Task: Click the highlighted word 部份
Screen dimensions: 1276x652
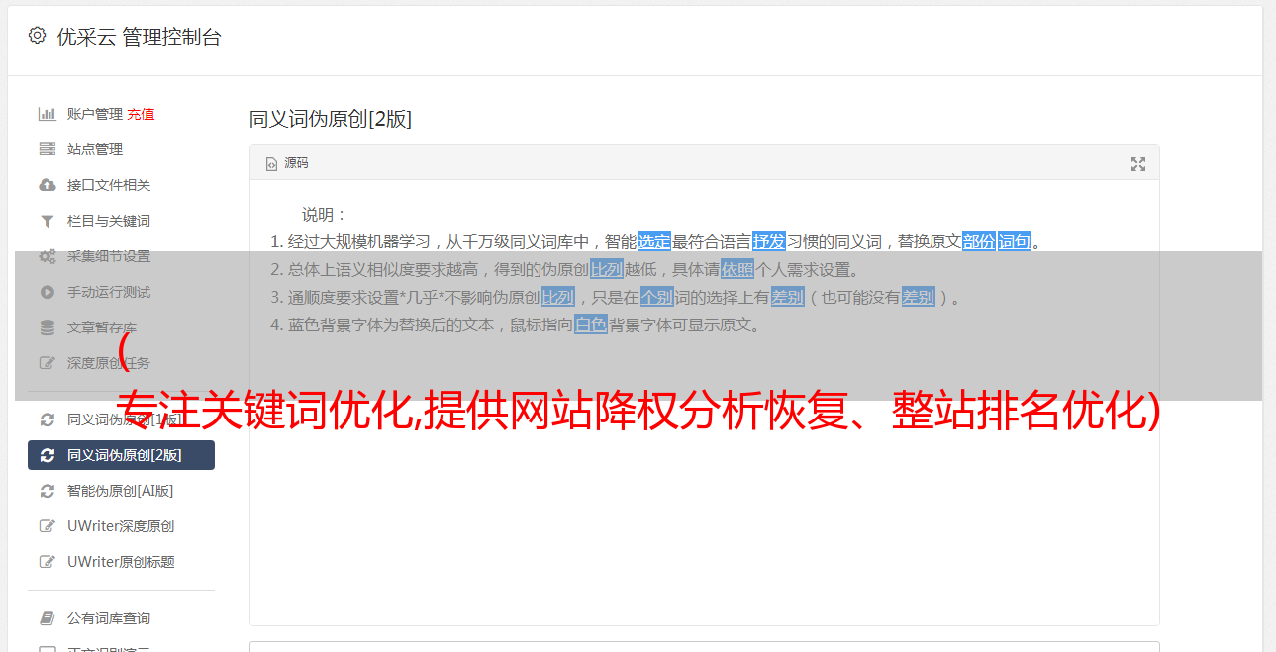Action: [x=979, y=241]
